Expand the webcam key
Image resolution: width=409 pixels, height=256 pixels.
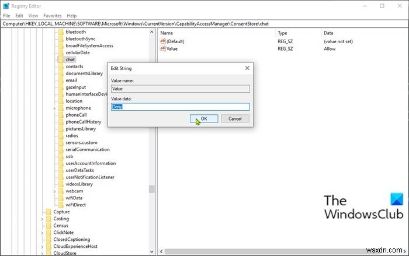click(54, 191)
